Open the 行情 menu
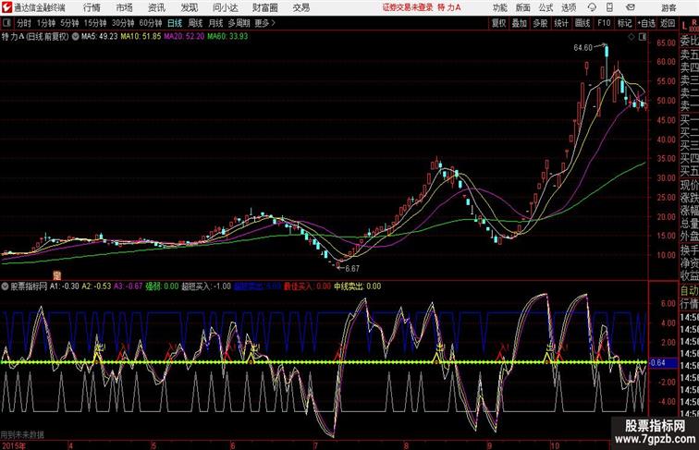 pos(92,7)
